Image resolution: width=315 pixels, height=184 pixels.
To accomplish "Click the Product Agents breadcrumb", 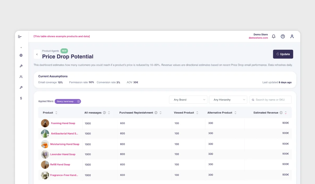I will pos(50,51).
